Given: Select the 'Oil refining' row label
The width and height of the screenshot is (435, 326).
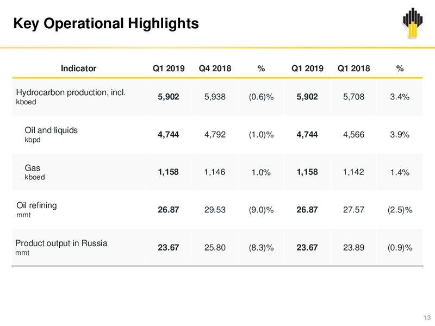Looking at the screenshot, I should [x=36, y=205].
